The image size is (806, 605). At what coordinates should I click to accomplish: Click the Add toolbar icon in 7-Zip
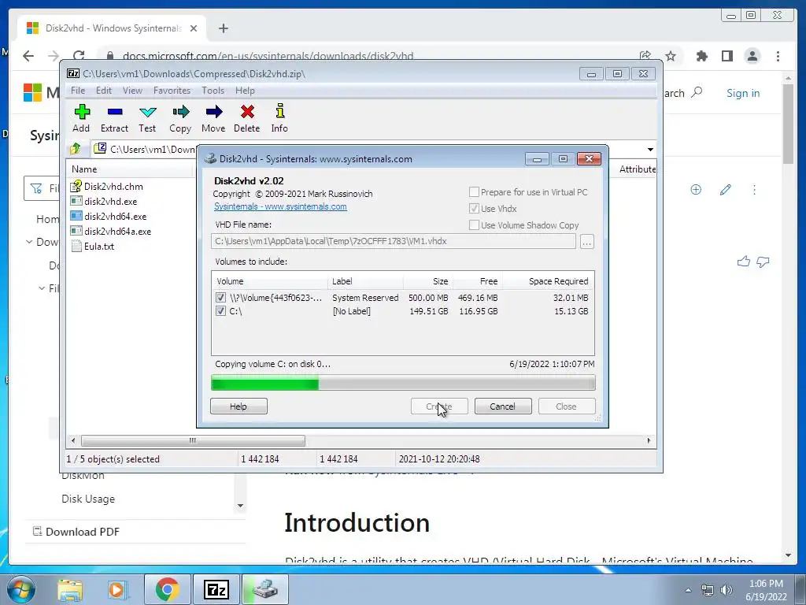click(x=82, y=112)
